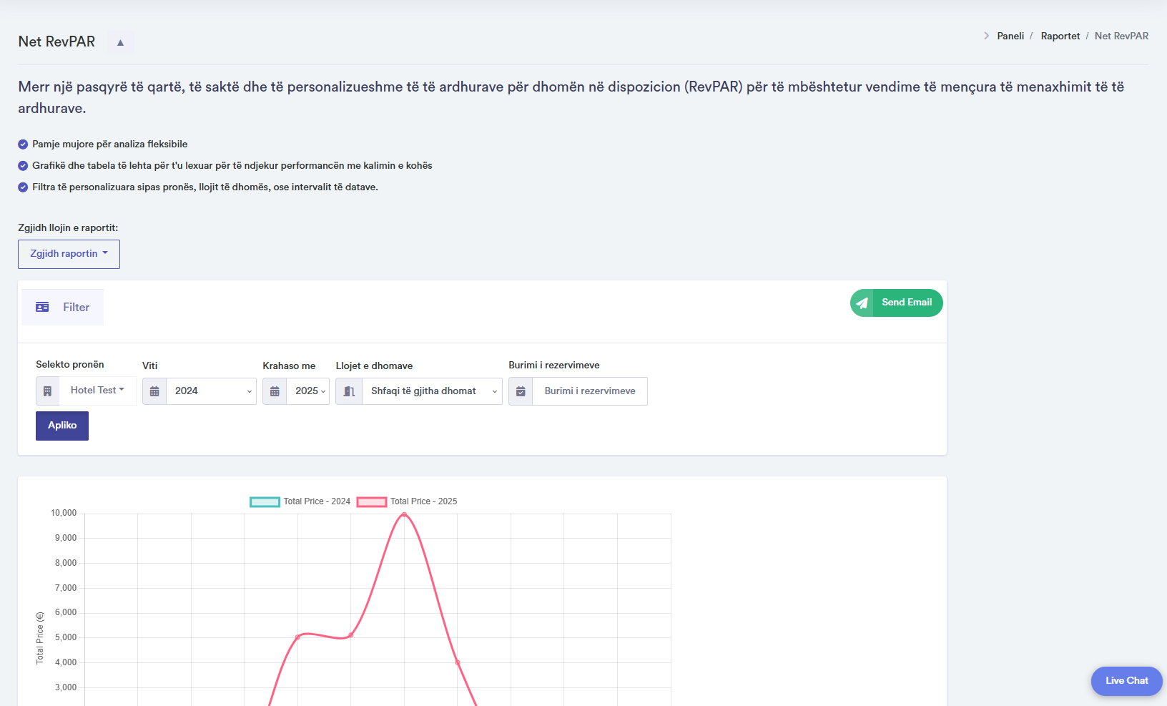This screenshot has height=706, width=1167.
Task: Click the check icon beside Pamje mujore
Action: tap(23, 144)
